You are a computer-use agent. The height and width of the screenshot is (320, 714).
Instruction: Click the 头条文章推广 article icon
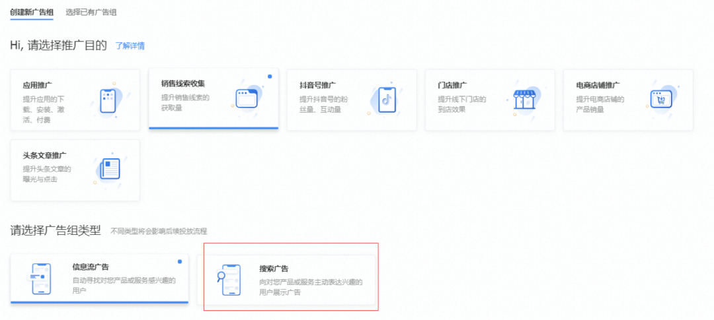coord(109,169)
